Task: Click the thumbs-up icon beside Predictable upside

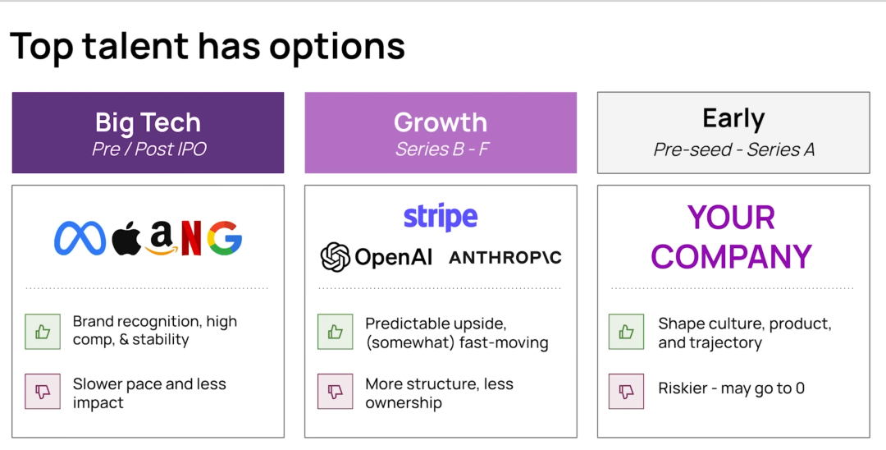Action: (335, 331)
